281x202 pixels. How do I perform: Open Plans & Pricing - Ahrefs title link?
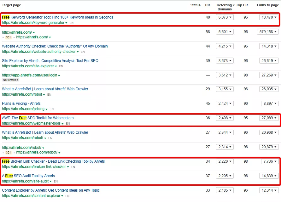[21, 104]
